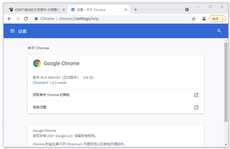Maximize the Chrome window

(210, 7)
